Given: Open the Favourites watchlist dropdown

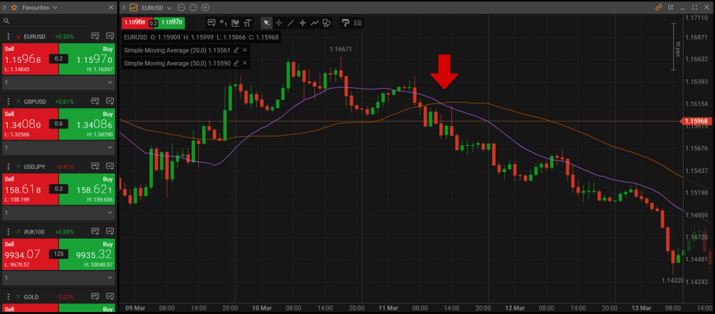Looking at the screenshot, I should tap(56, 7).
